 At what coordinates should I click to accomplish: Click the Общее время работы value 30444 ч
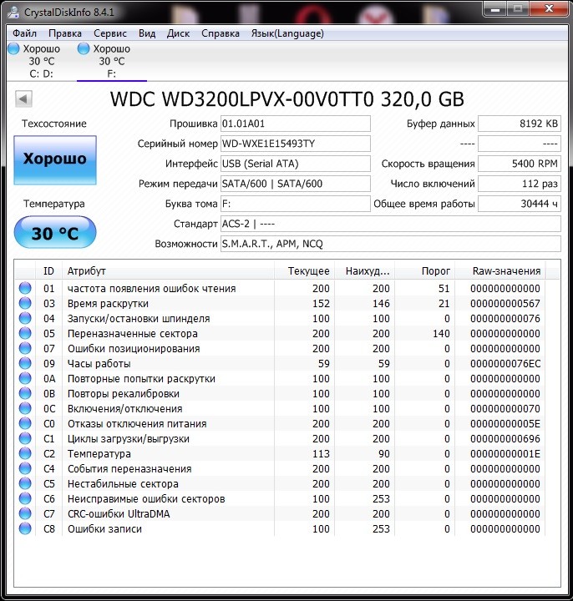click(x=520, y=204)
